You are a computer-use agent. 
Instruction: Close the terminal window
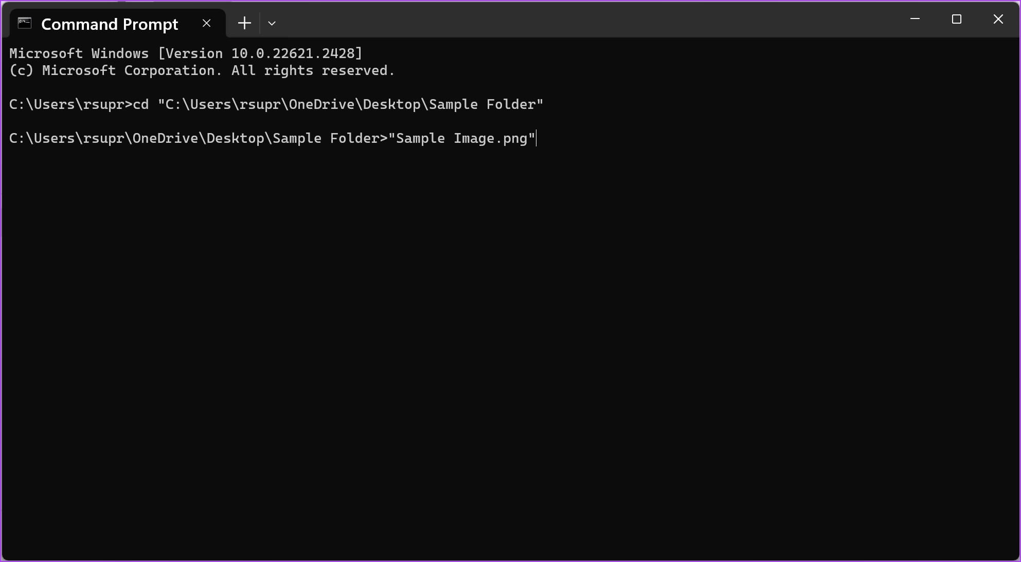point(998,19)
